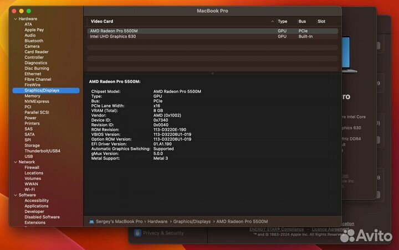Select Graphics/Displays sidebar item
Viewport: 399px width, 250px height.
pos(46,91)
